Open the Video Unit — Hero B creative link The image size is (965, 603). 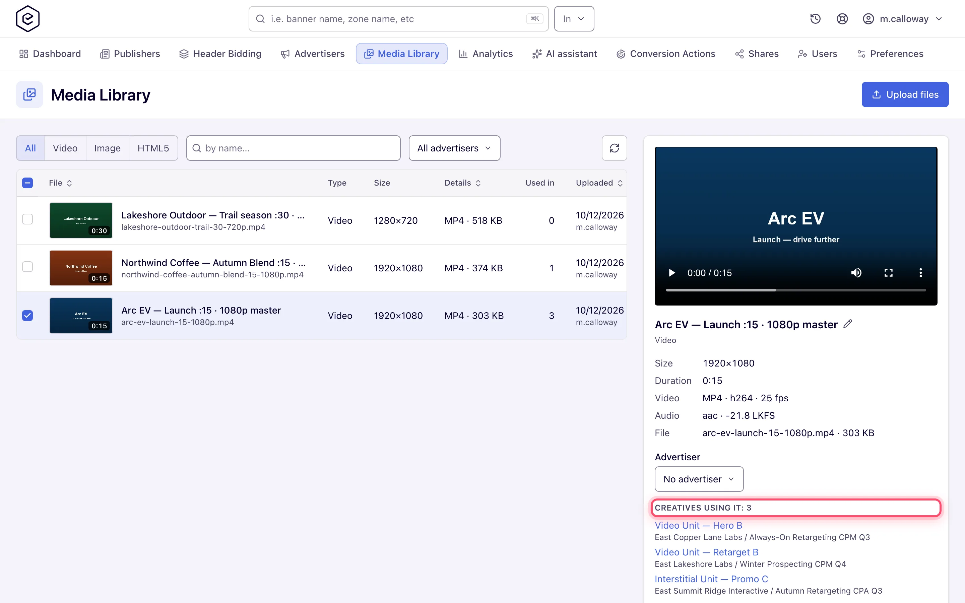[x=698, y=525]
